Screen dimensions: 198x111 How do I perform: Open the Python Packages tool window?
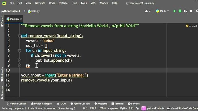click(x=41, y=104)
